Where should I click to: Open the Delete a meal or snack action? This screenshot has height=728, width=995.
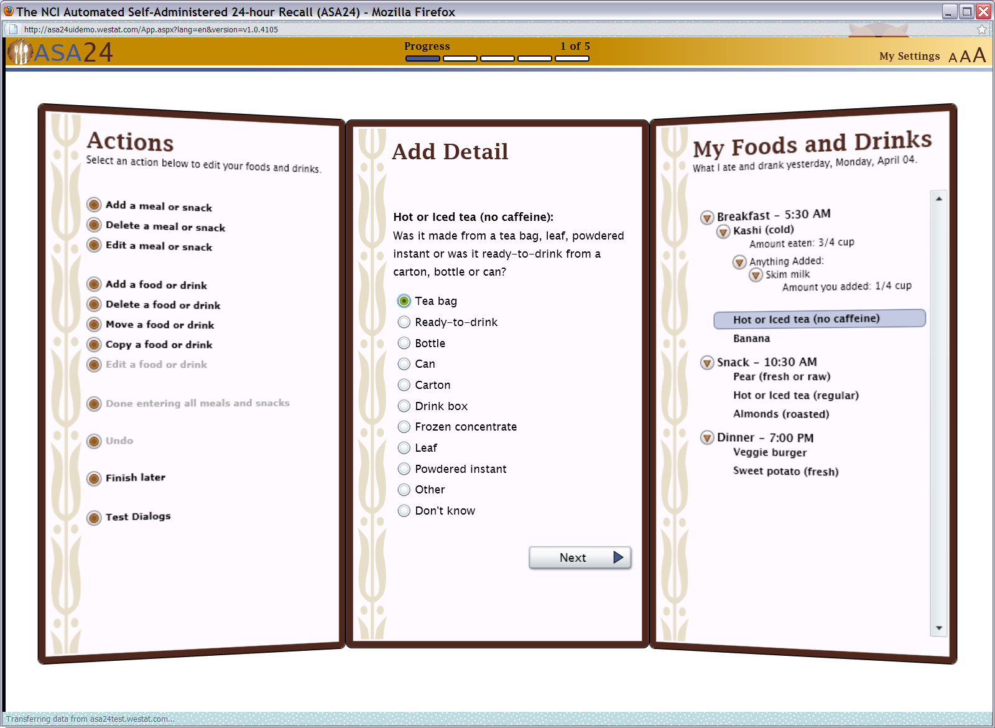[165, 226]
